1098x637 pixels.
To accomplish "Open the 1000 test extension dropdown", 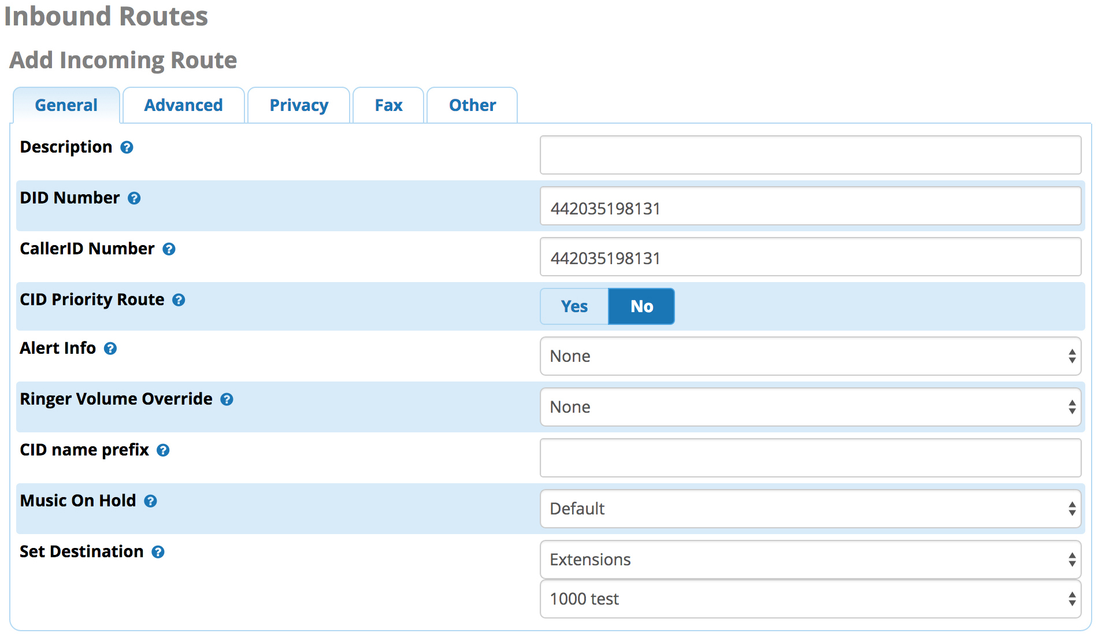I will (809, 599).
